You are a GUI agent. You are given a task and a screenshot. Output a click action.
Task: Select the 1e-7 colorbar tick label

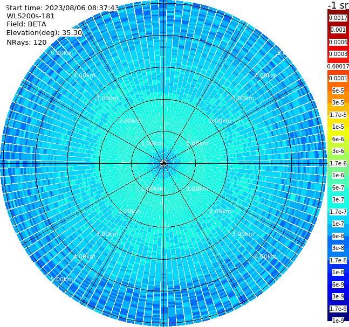pos(338,224)
